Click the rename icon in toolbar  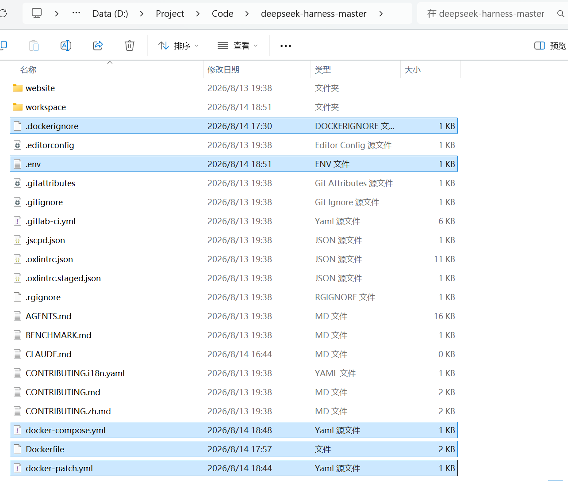tap(66, 46)
